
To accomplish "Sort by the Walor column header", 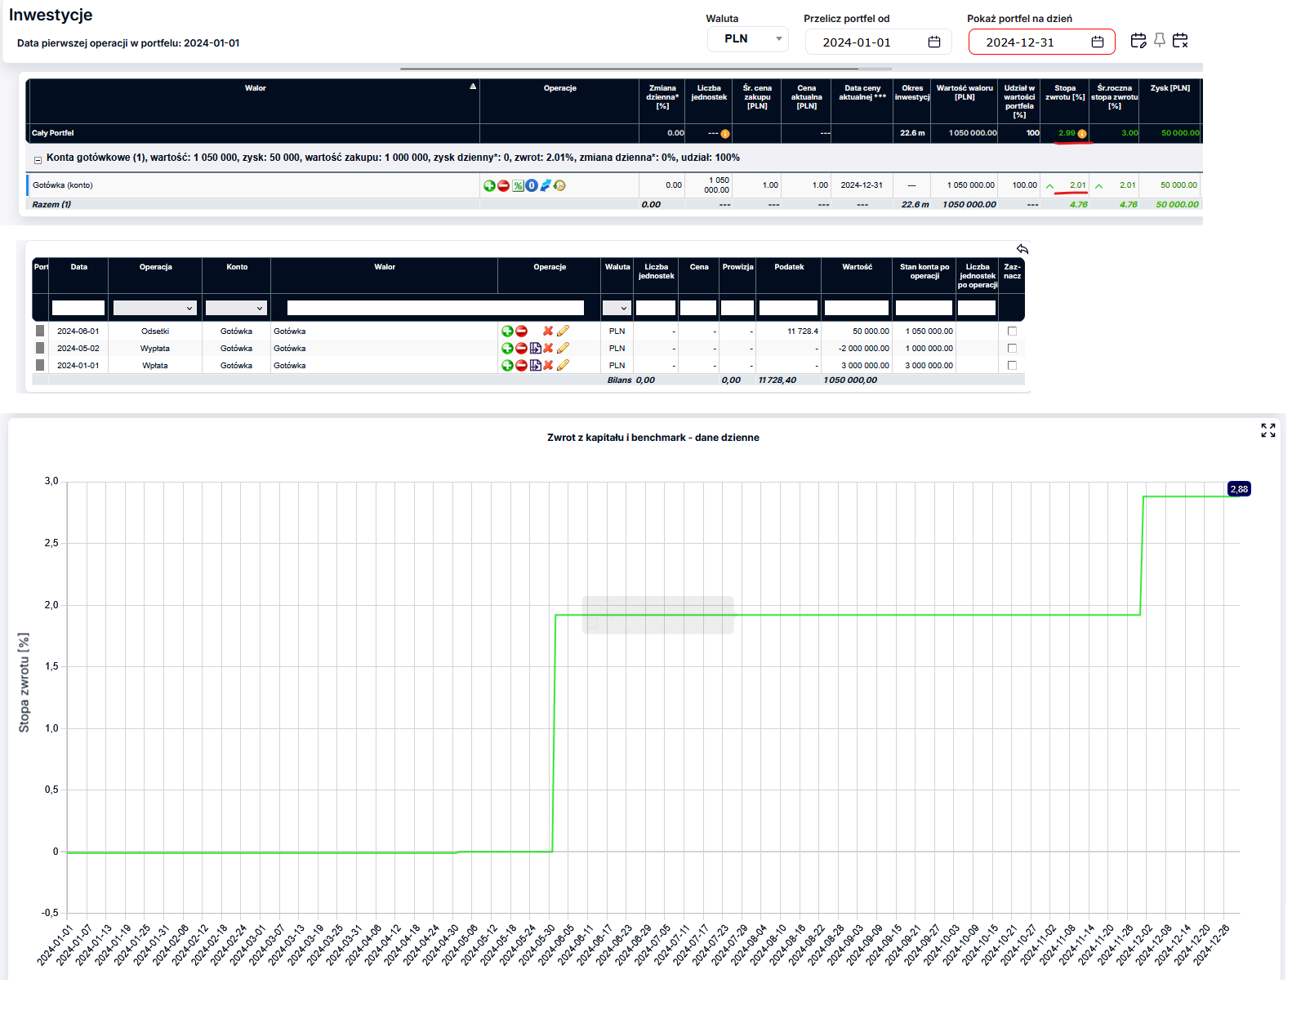I will click(255, 88).
